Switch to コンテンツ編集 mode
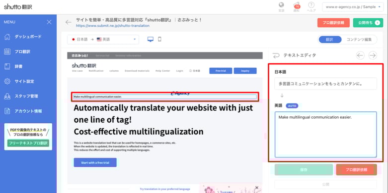The image size is (388, 193). tap(359, 40)
